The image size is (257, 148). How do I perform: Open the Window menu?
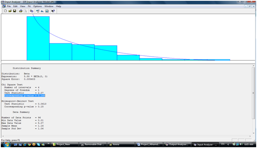click(x=49, y=6)
